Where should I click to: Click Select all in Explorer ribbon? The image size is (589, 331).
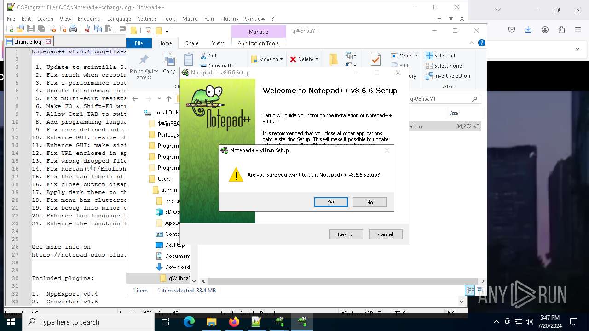coord(440,56)
